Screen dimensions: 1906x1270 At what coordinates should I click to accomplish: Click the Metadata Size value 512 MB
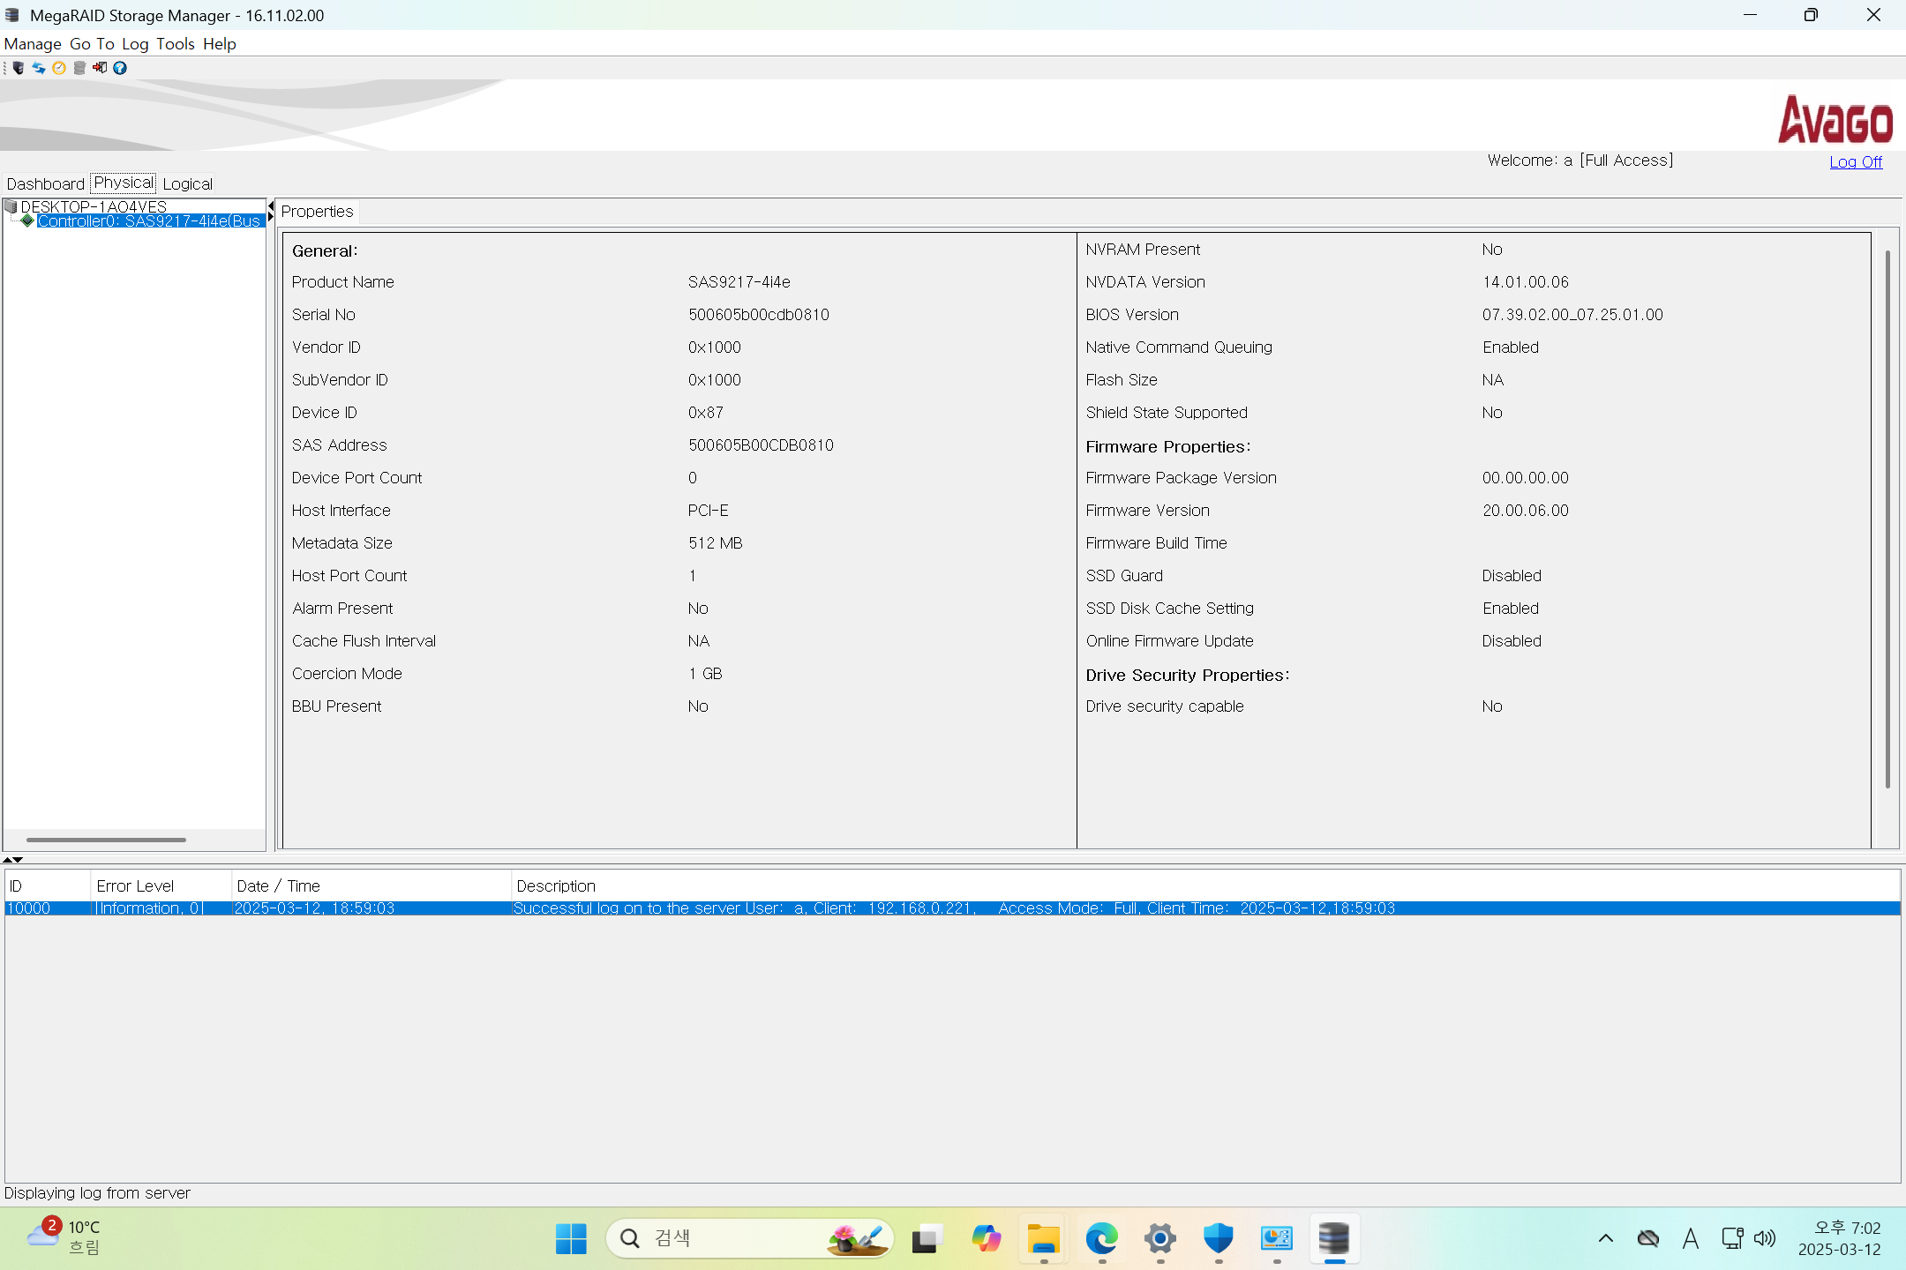[716, 543]
